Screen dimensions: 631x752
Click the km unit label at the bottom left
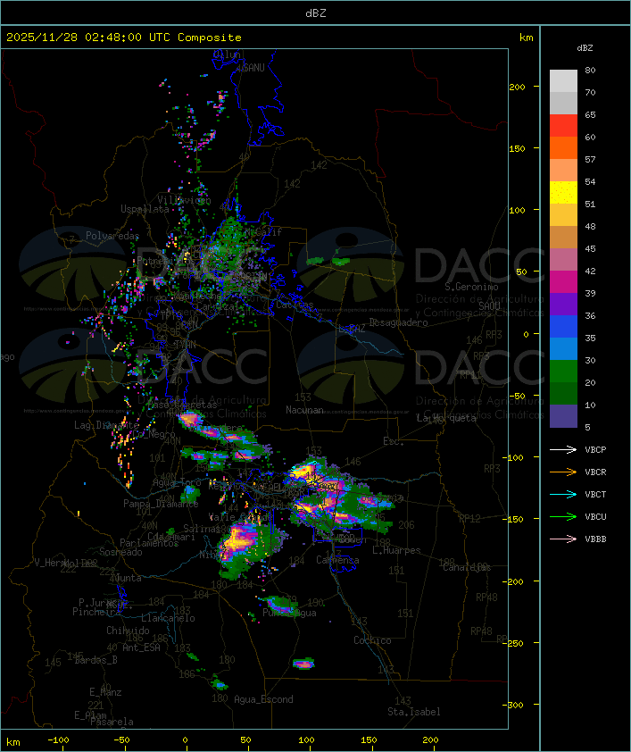point(12,742)
